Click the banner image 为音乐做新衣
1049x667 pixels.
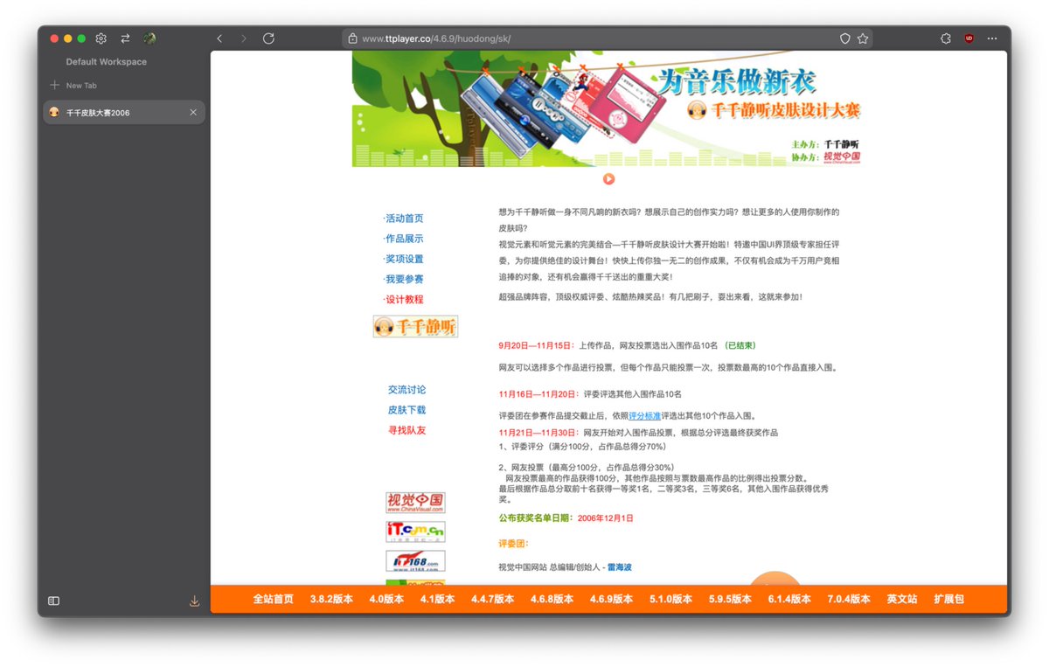pyautogui.click(x=608, y=108)
